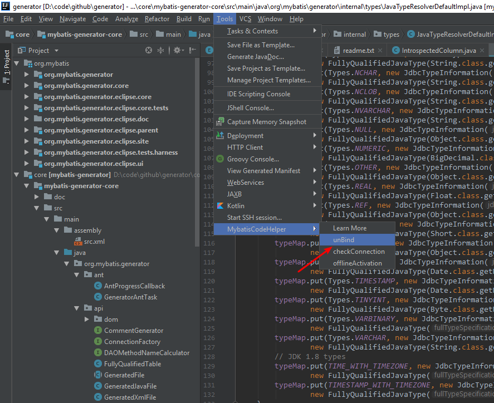Image resolution: width=494 pixels, height=403 pixels.
Task: Open the Refactor menu
Action: click(157, 19)
